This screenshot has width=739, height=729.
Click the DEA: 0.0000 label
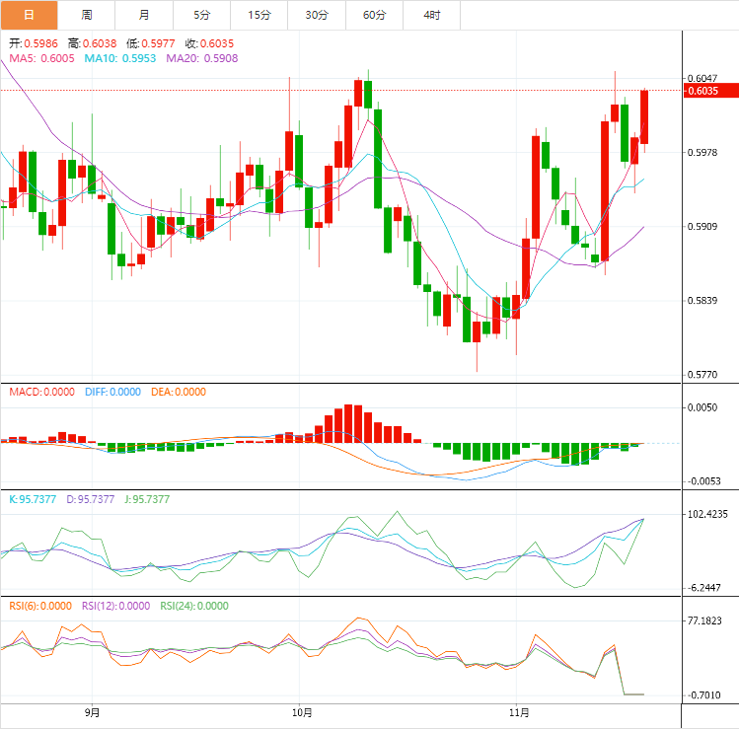[179, 392]
